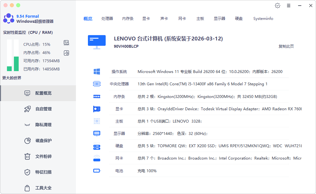Click the CPU usage green bar

pos(9,69)
